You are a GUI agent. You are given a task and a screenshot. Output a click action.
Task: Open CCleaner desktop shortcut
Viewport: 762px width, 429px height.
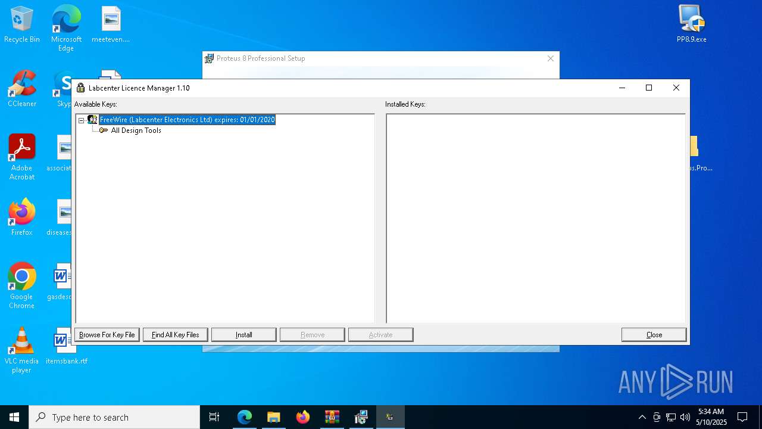coord(22,89)
